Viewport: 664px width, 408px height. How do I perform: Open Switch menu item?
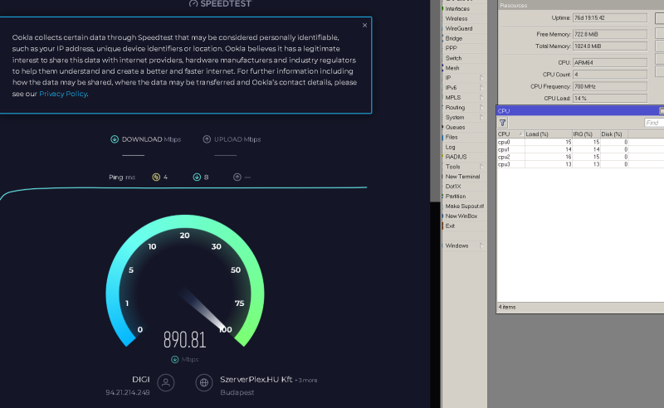tap(453, 58)
